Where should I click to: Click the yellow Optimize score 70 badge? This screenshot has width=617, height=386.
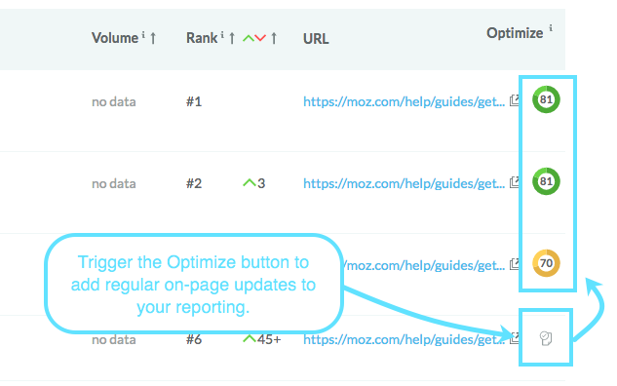pyautogui.click(x=546, y=263)
